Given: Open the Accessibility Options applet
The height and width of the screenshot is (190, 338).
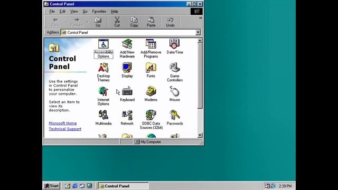Looking at the screenshot, I should (104, 49).
